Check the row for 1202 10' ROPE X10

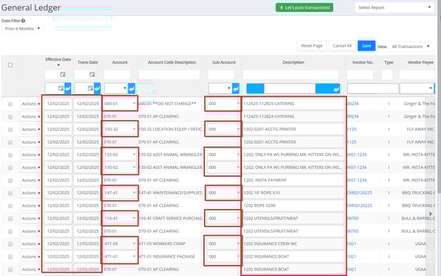[10, 193]
